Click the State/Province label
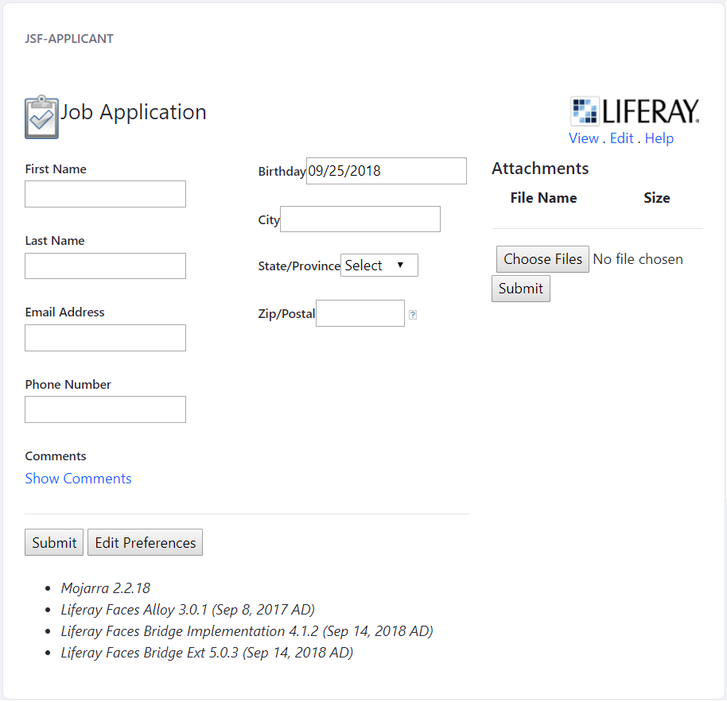The height and width of the screenshot is (702, 727). (299, 266)
